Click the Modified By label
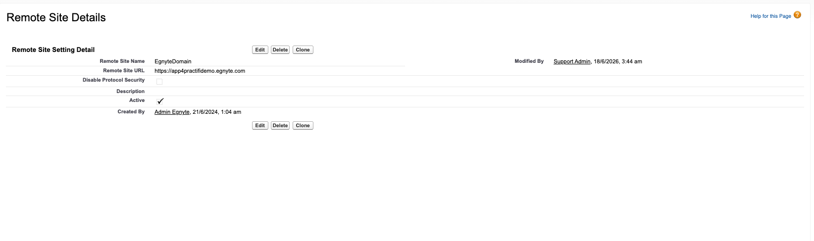The image size is (814, 241). [x=529, y=61]
